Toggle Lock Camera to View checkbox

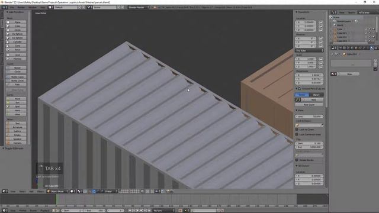tap(297, 134)
